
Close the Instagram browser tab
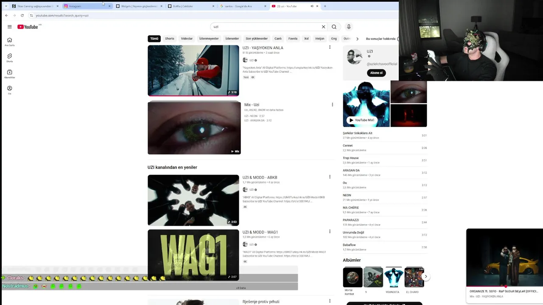pos(109,6)
